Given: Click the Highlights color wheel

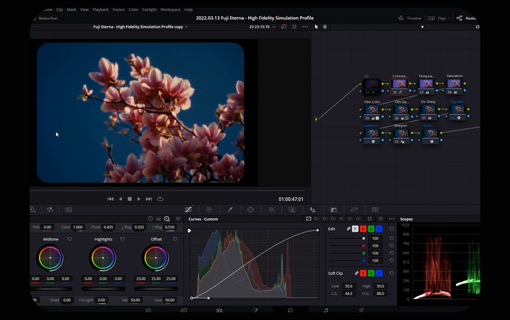Looking at the screenshot, I should (103, 258).
